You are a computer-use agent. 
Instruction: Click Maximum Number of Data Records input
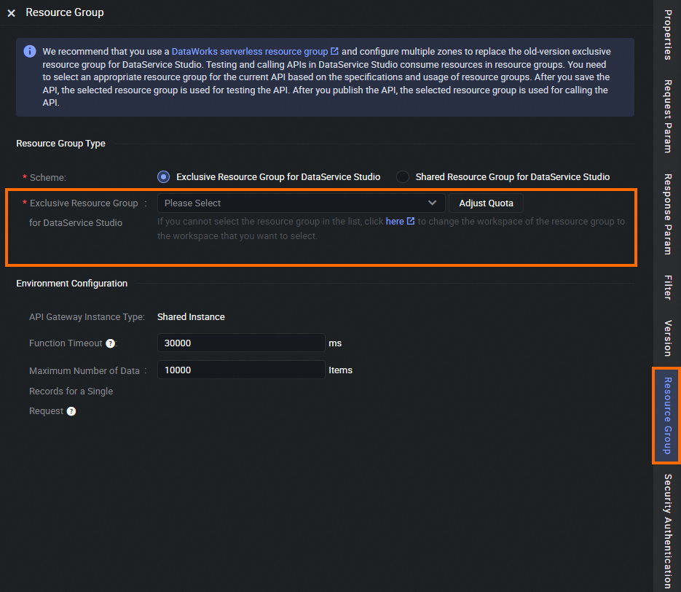pos(241,370)
